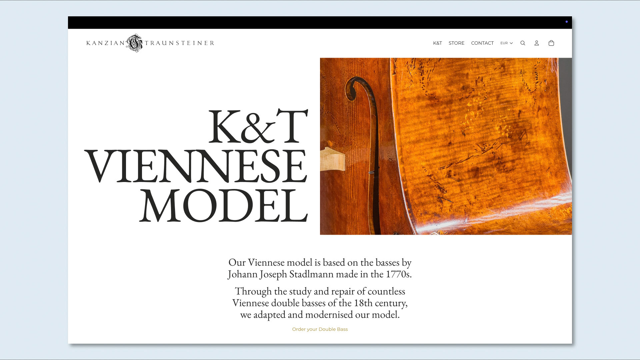Viewport: 640px width, 360px height.
Task: Open the CONTACT menu item
Action: click(x=482, y=43)
